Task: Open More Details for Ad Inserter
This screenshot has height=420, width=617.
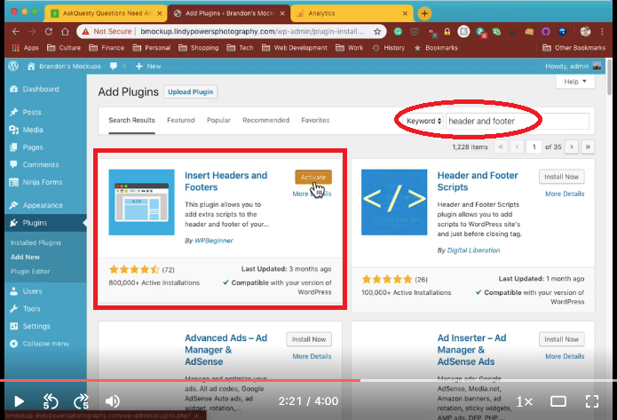Action: tap(565, 356)
